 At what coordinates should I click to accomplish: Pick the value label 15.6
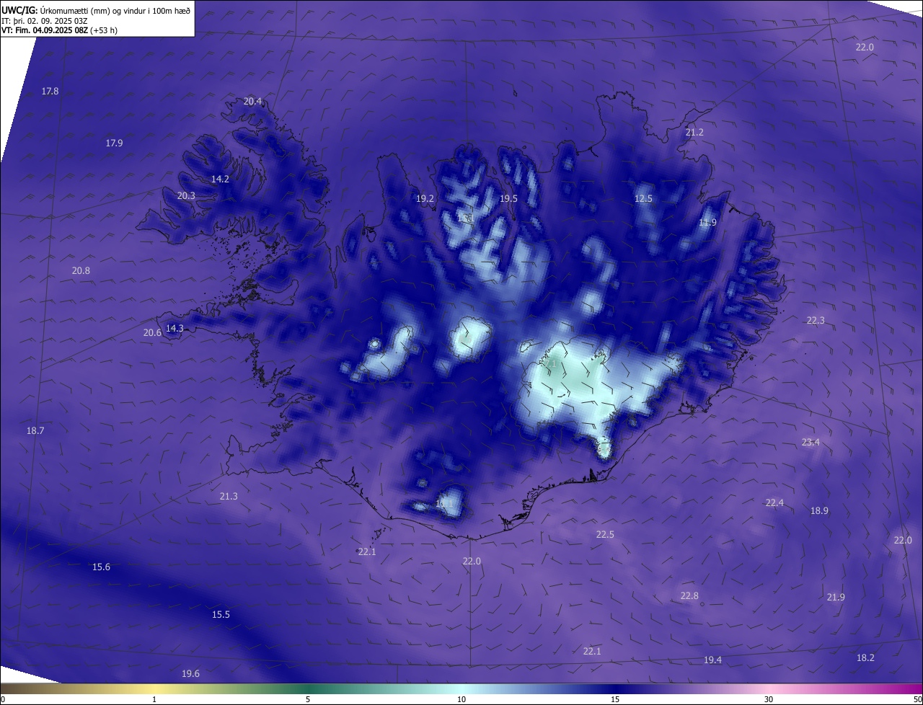(102, 567)
